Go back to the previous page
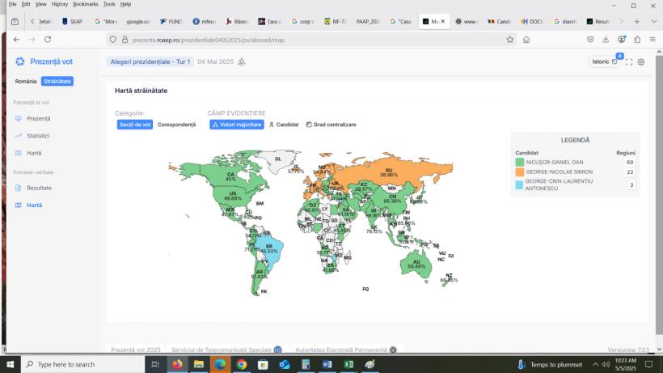 (x=16, y=40)
